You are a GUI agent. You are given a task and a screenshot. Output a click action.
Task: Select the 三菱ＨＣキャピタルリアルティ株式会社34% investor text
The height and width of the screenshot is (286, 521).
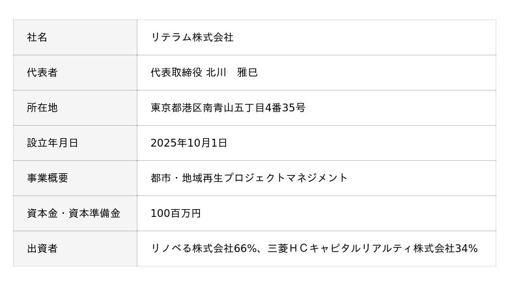pos(373,249)
